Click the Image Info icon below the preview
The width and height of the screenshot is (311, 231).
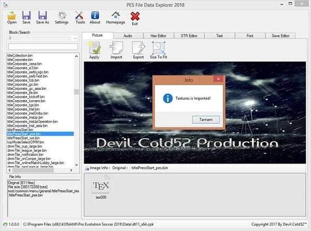[87, 168]
